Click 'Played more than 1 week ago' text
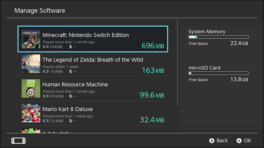The width and height of the screenshot is (264, 148). point(68,116)
